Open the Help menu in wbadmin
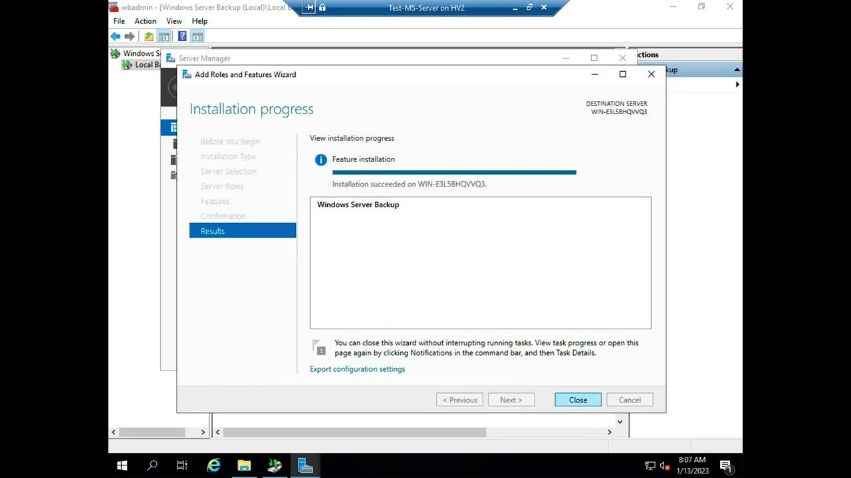The image size is (851, 478). click(x=199, y=21)
